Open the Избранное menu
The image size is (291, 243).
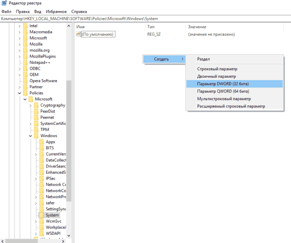point(56,11)
